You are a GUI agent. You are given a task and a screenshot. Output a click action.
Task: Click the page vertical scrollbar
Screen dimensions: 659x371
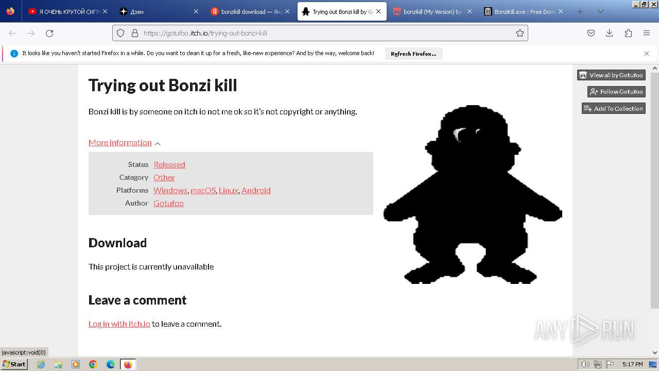coord(654,191)
